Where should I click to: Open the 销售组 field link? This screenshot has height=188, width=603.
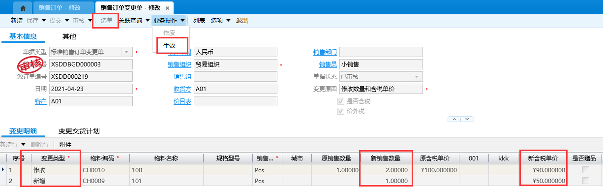182,77
